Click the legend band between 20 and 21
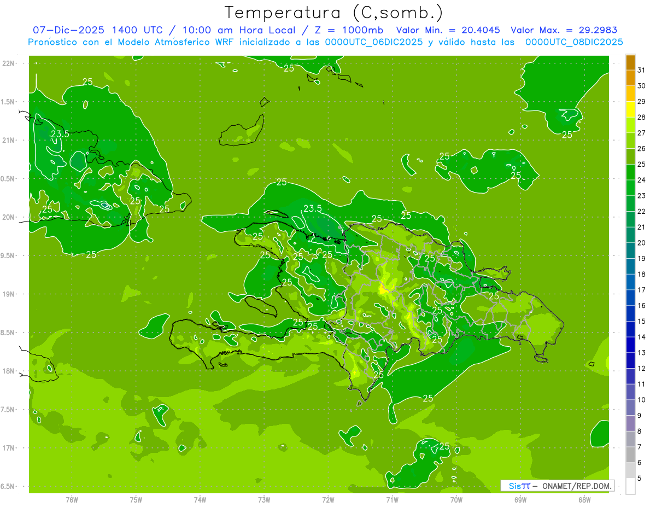Image resolution: width=656 pixels, height=507 pixels. tap(630, 235)
